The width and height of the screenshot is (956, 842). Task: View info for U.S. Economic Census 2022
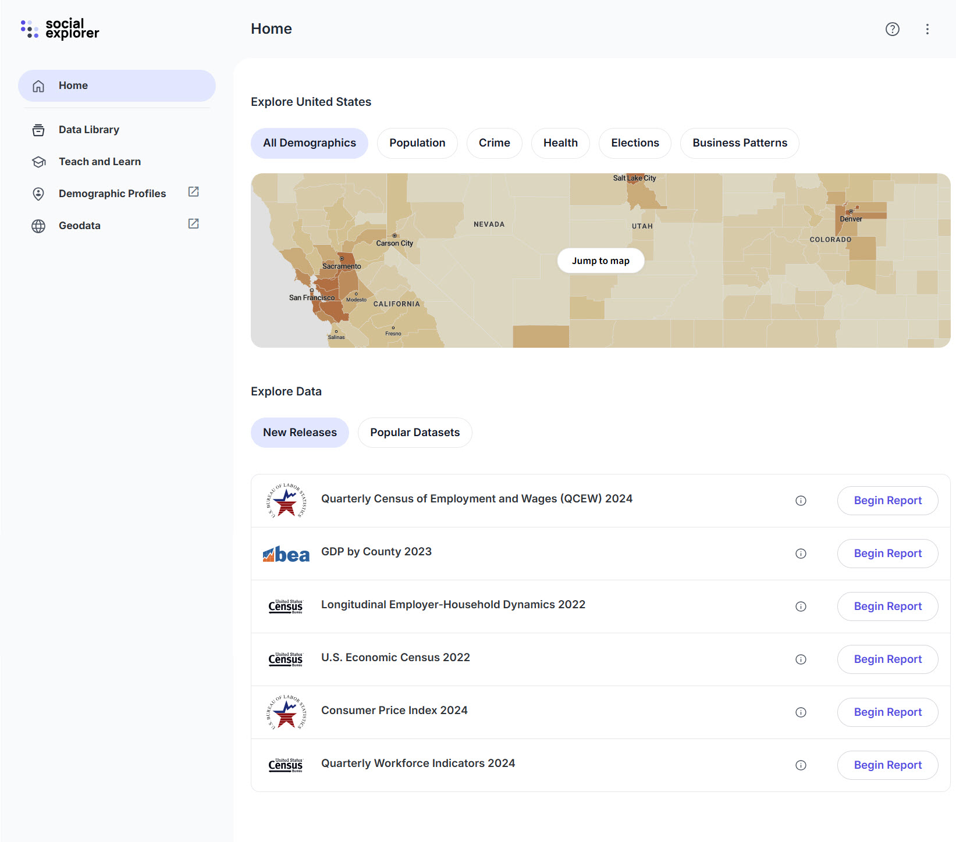pyautogui.click(x=801, y=659)
